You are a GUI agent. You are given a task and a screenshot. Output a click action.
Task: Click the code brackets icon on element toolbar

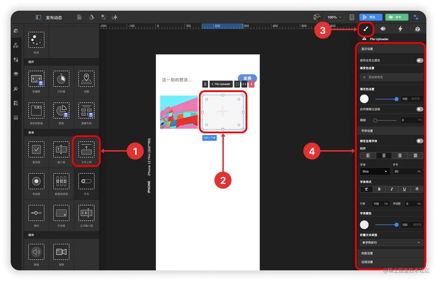pos(244,84)
